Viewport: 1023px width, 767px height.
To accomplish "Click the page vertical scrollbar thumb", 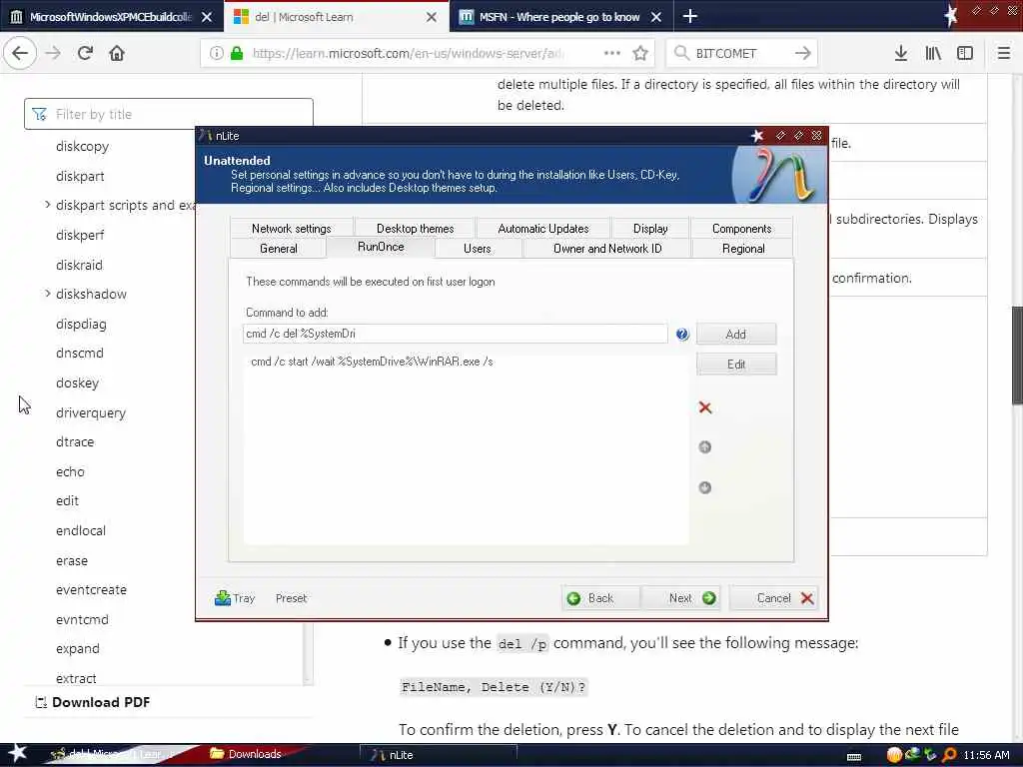I will click(1016, 357).
